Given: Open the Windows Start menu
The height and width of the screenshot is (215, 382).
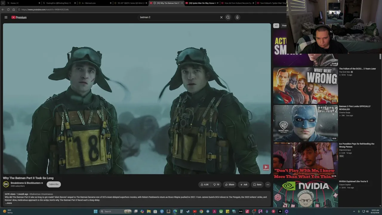Looking at the screenshot, I should [x=95, y=211].
